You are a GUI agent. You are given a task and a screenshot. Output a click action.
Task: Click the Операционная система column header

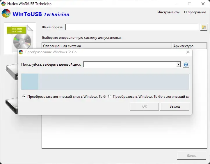point(107,46)
